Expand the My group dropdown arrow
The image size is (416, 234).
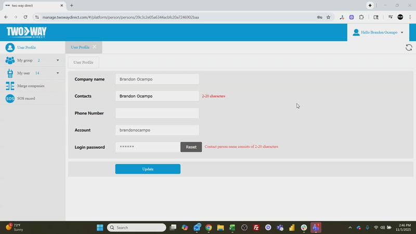(58, 60)
